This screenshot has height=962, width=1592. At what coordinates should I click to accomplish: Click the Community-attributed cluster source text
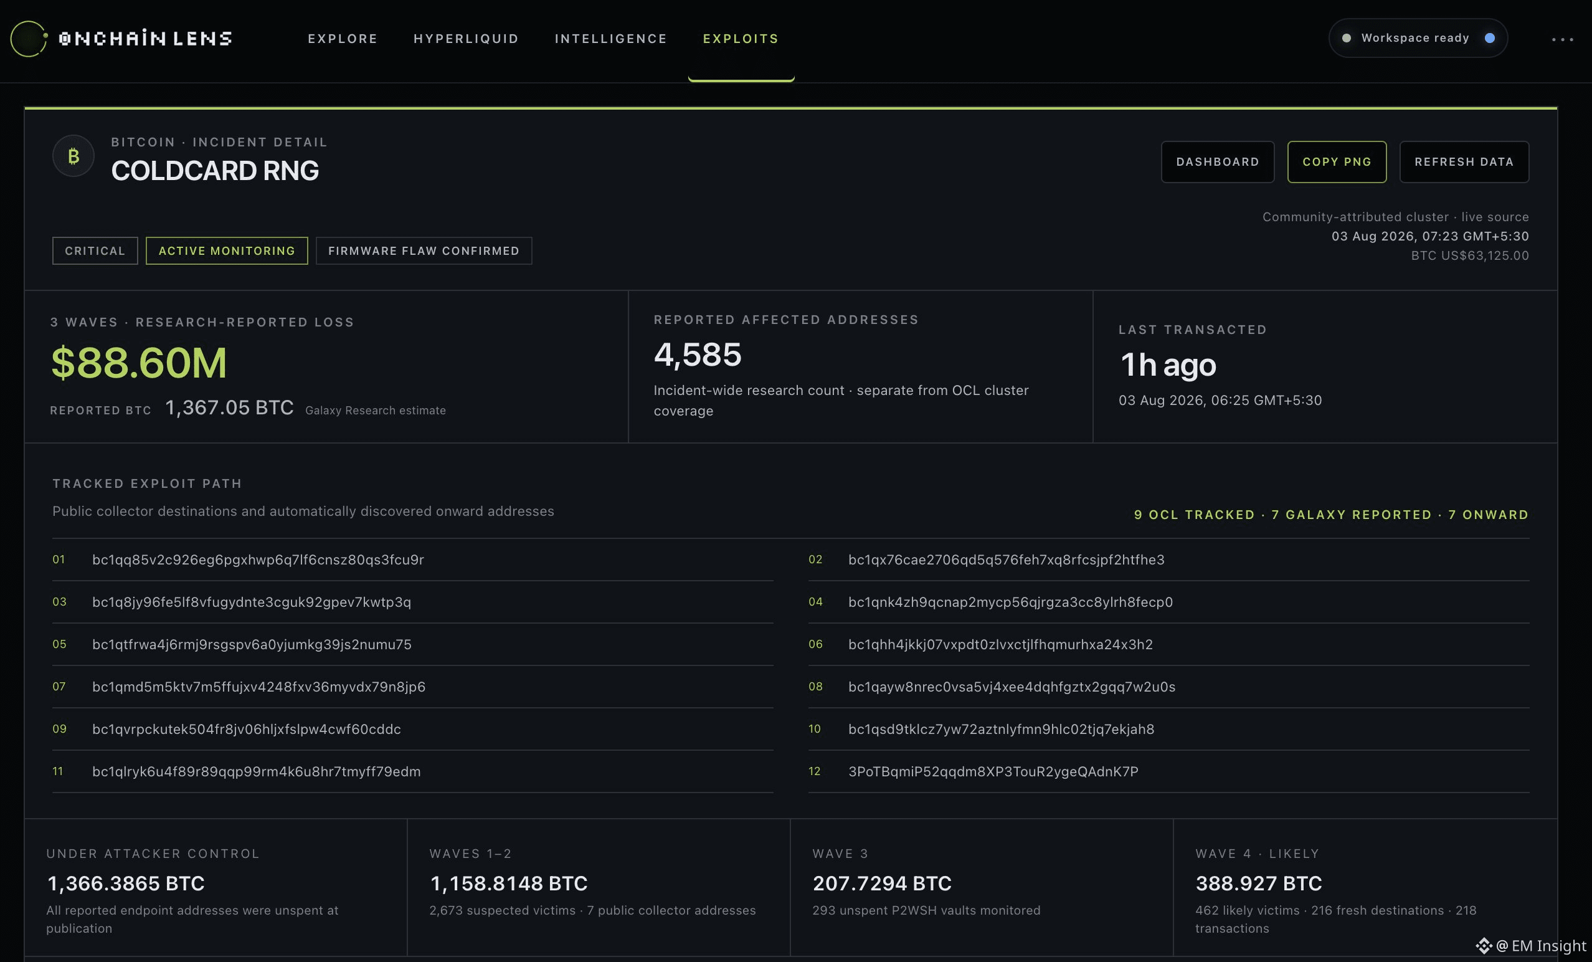click(1396, 217)
